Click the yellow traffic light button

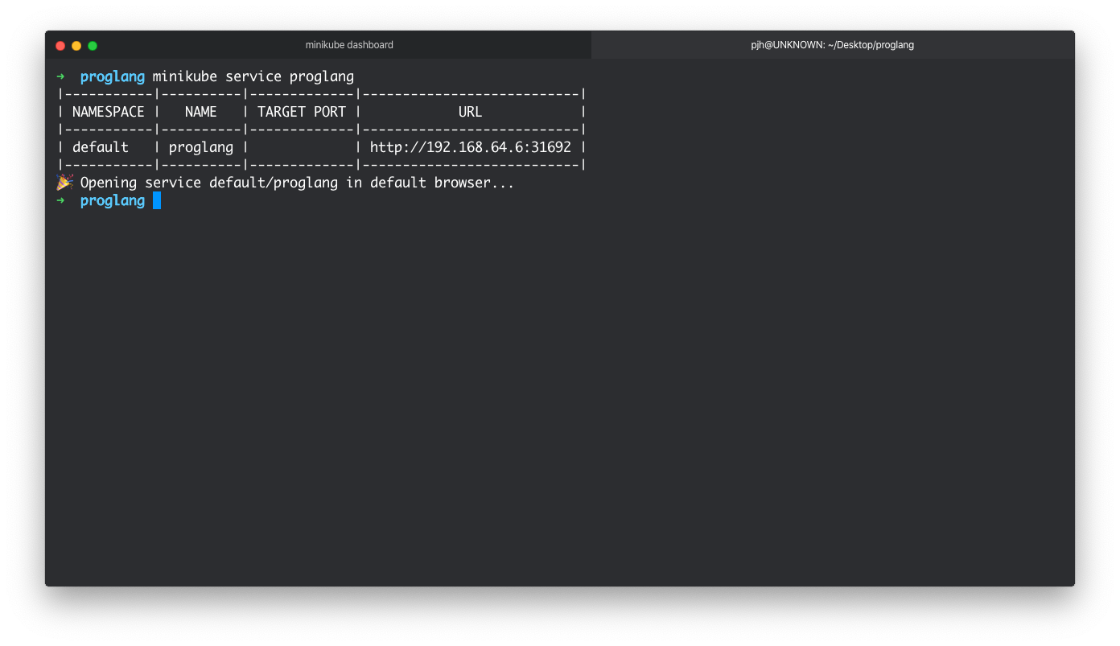(76, 46)
